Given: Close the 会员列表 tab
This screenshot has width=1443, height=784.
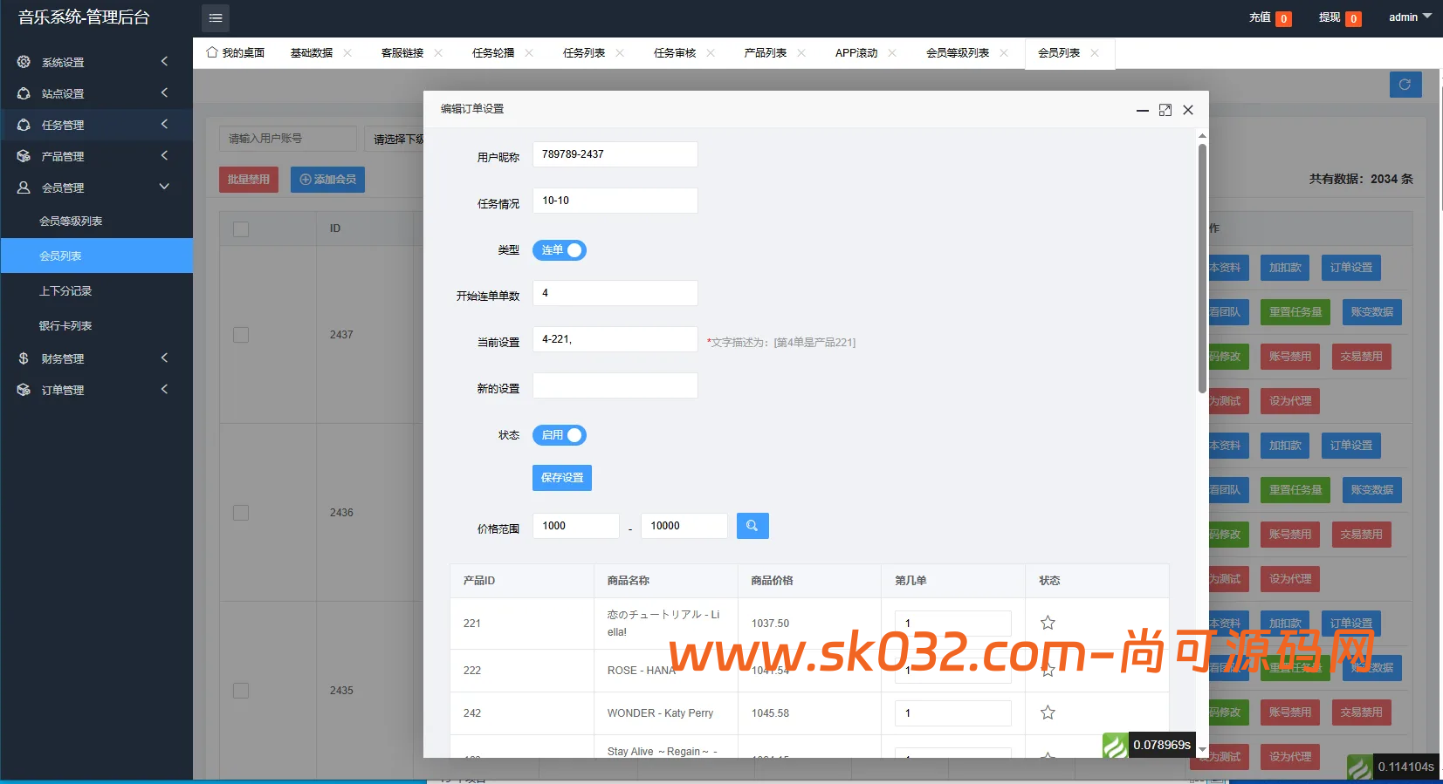Looking at the screenshot, I should (x=1095, y=53).
